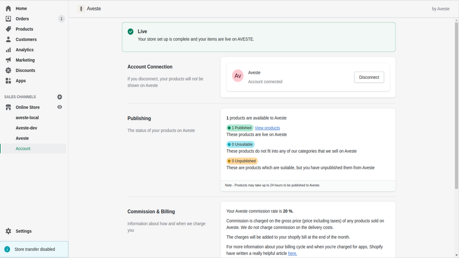The image size is (459, 258).
Task: Click the plus to add a sales channel
Action: click(60, 97)
